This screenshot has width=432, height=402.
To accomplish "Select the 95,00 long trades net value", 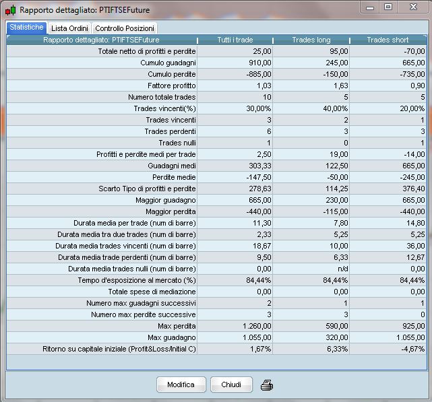I will pyautogui.click(x=339, y=51).
